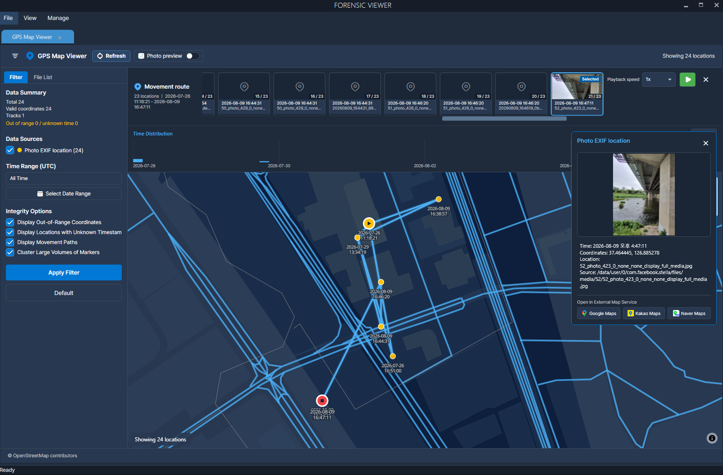Click the Refresh button

111,56
